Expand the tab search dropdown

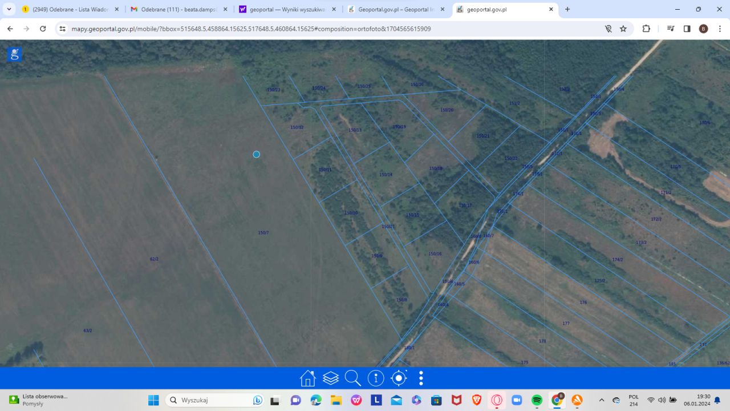pos(9,9)
